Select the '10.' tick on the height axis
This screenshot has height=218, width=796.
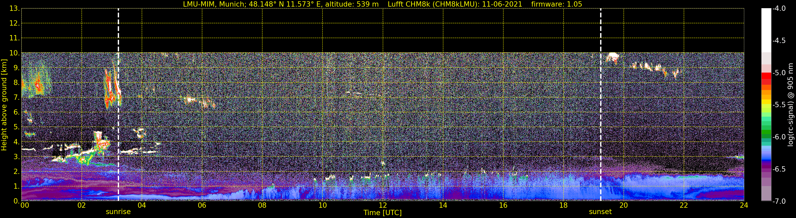15,53
